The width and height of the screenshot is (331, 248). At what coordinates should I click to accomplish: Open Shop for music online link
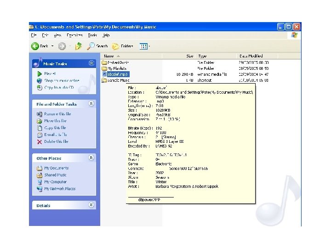click(62, 80)
